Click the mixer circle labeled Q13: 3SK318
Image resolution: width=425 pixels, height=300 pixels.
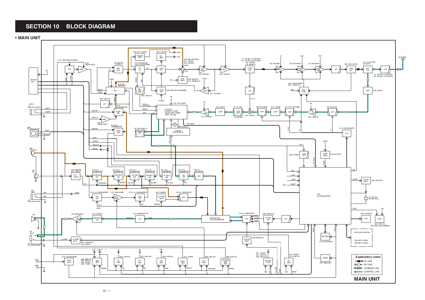coord(250,112)
